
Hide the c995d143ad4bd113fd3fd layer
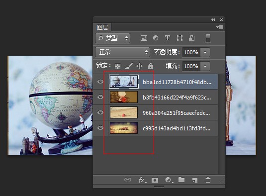(100, 128)
